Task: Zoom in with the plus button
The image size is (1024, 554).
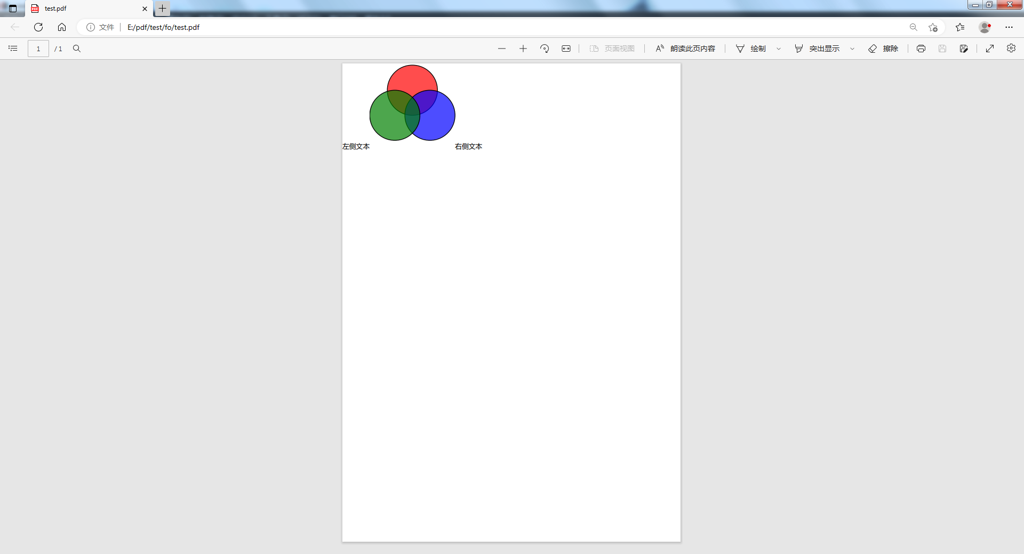Action: coord(523,49)
